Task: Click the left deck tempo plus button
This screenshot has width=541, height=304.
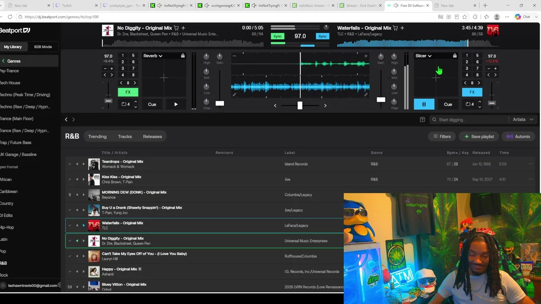Action: coord(112,68)
